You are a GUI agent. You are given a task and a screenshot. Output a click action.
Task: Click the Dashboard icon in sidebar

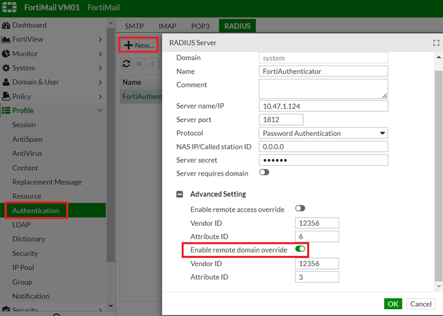pyautogui.click(x=6, y=25)
